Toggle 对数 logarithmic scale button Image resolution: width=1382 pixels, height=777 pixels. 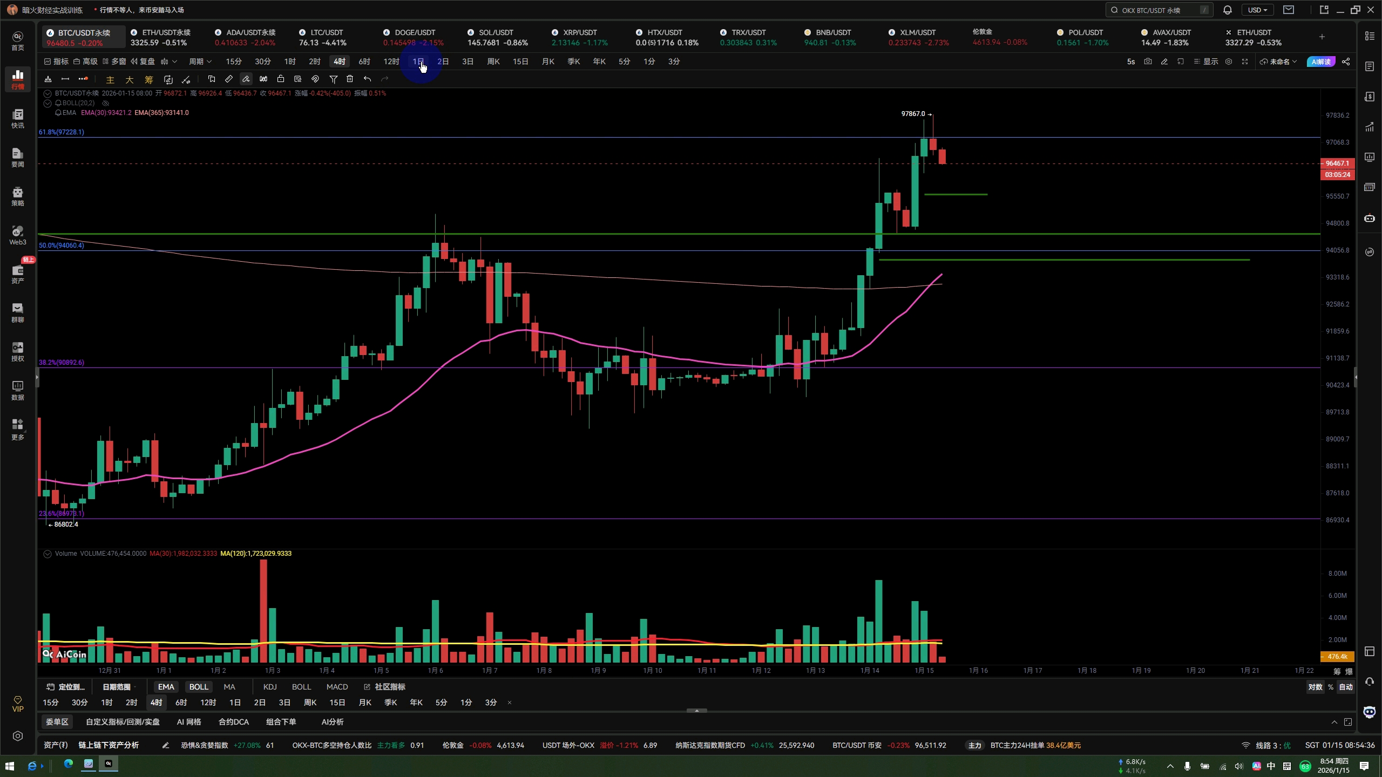pos(1315,687)
